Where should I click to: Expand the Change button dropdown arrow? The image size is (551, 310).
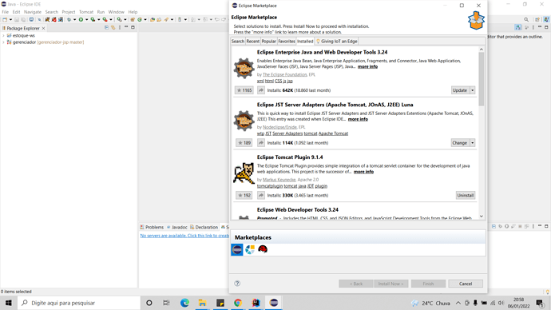point(472,143)
